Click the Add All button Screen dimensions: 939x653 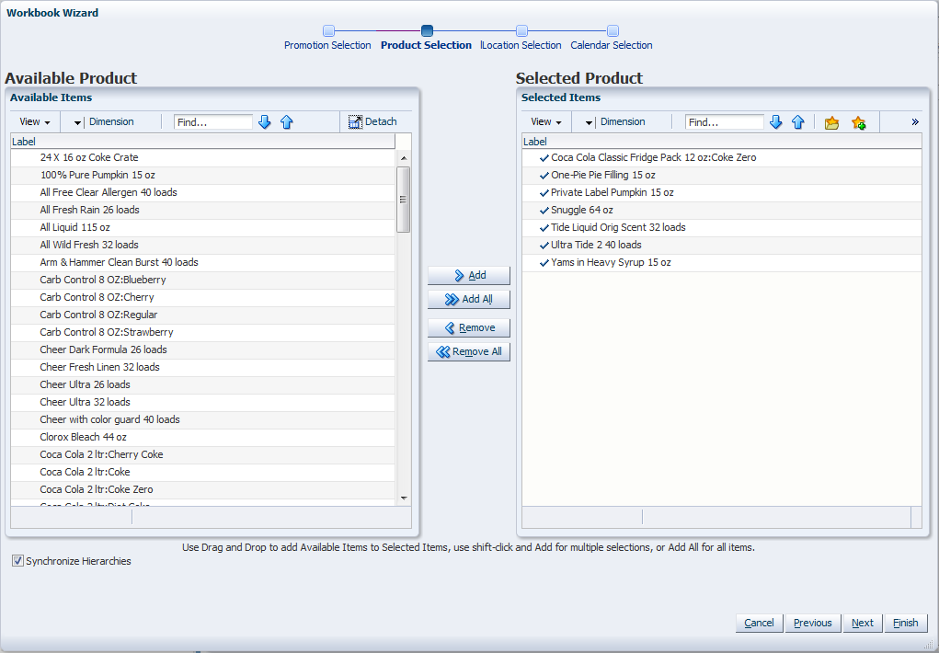click(469, 300)
